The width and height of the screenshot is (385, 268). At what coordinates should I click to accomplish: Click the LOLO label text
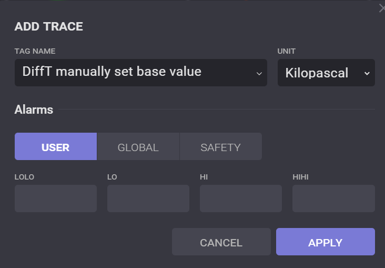(x=24, y=177)
